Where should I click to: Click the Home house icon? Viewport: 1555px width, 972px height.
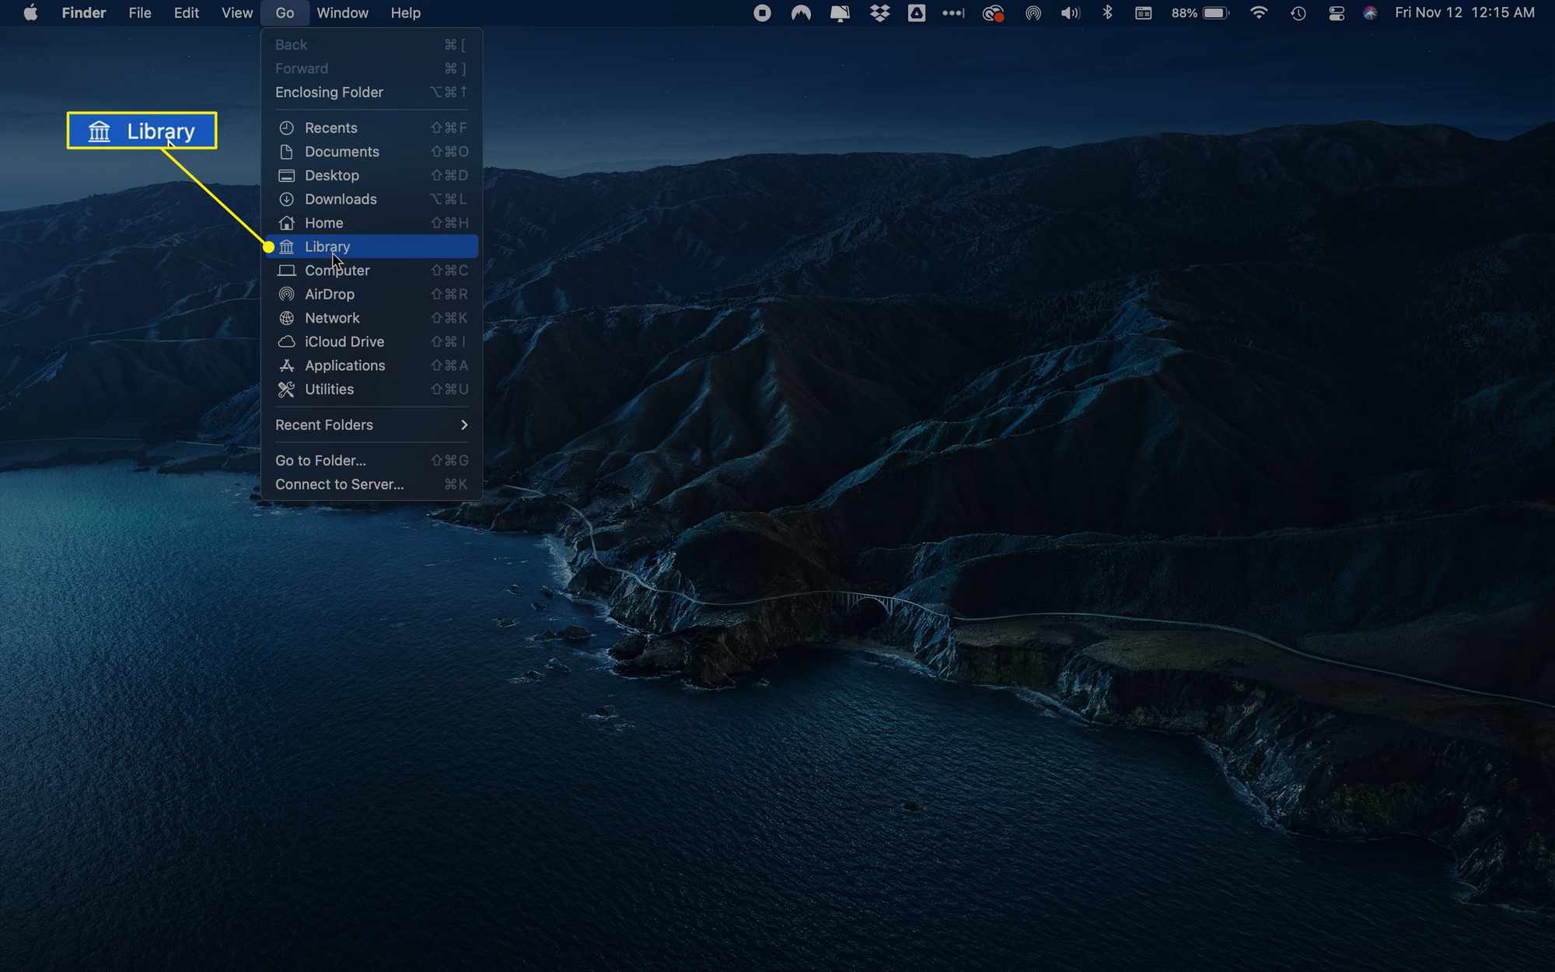(x=286, y=223)
